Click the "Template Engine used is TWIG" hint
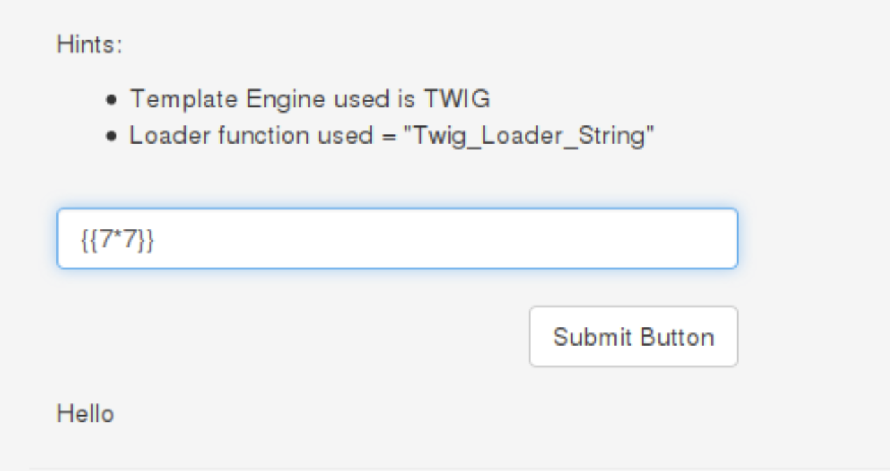Viewport: 890px width, 471px height. (310, 100)
